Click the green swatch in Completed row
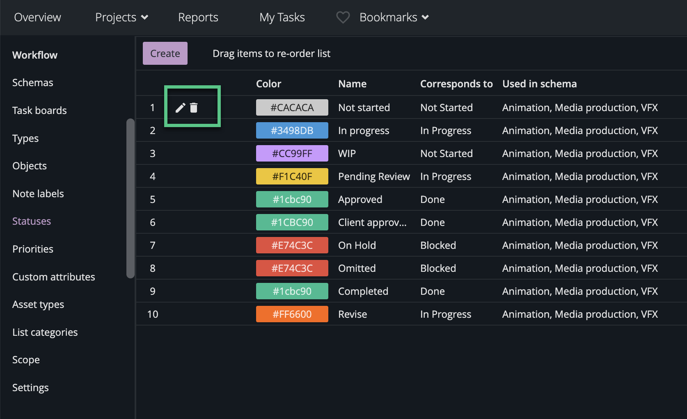The width and height of the screenshot is (687, 419). 292,291
